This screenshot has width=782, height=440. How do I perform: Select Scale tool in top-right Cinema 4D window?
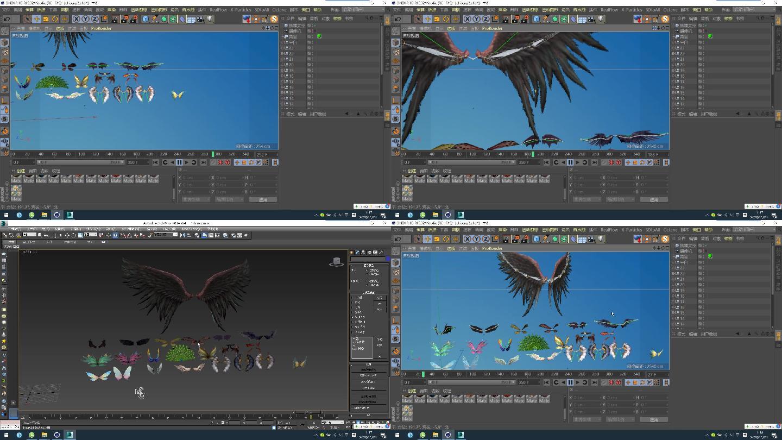click(x=437, y=19)
